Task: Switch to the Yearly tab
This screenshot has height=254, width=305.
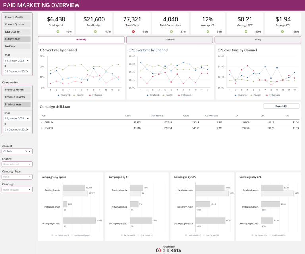Action: pyautogui.click(x=258, y=40)
